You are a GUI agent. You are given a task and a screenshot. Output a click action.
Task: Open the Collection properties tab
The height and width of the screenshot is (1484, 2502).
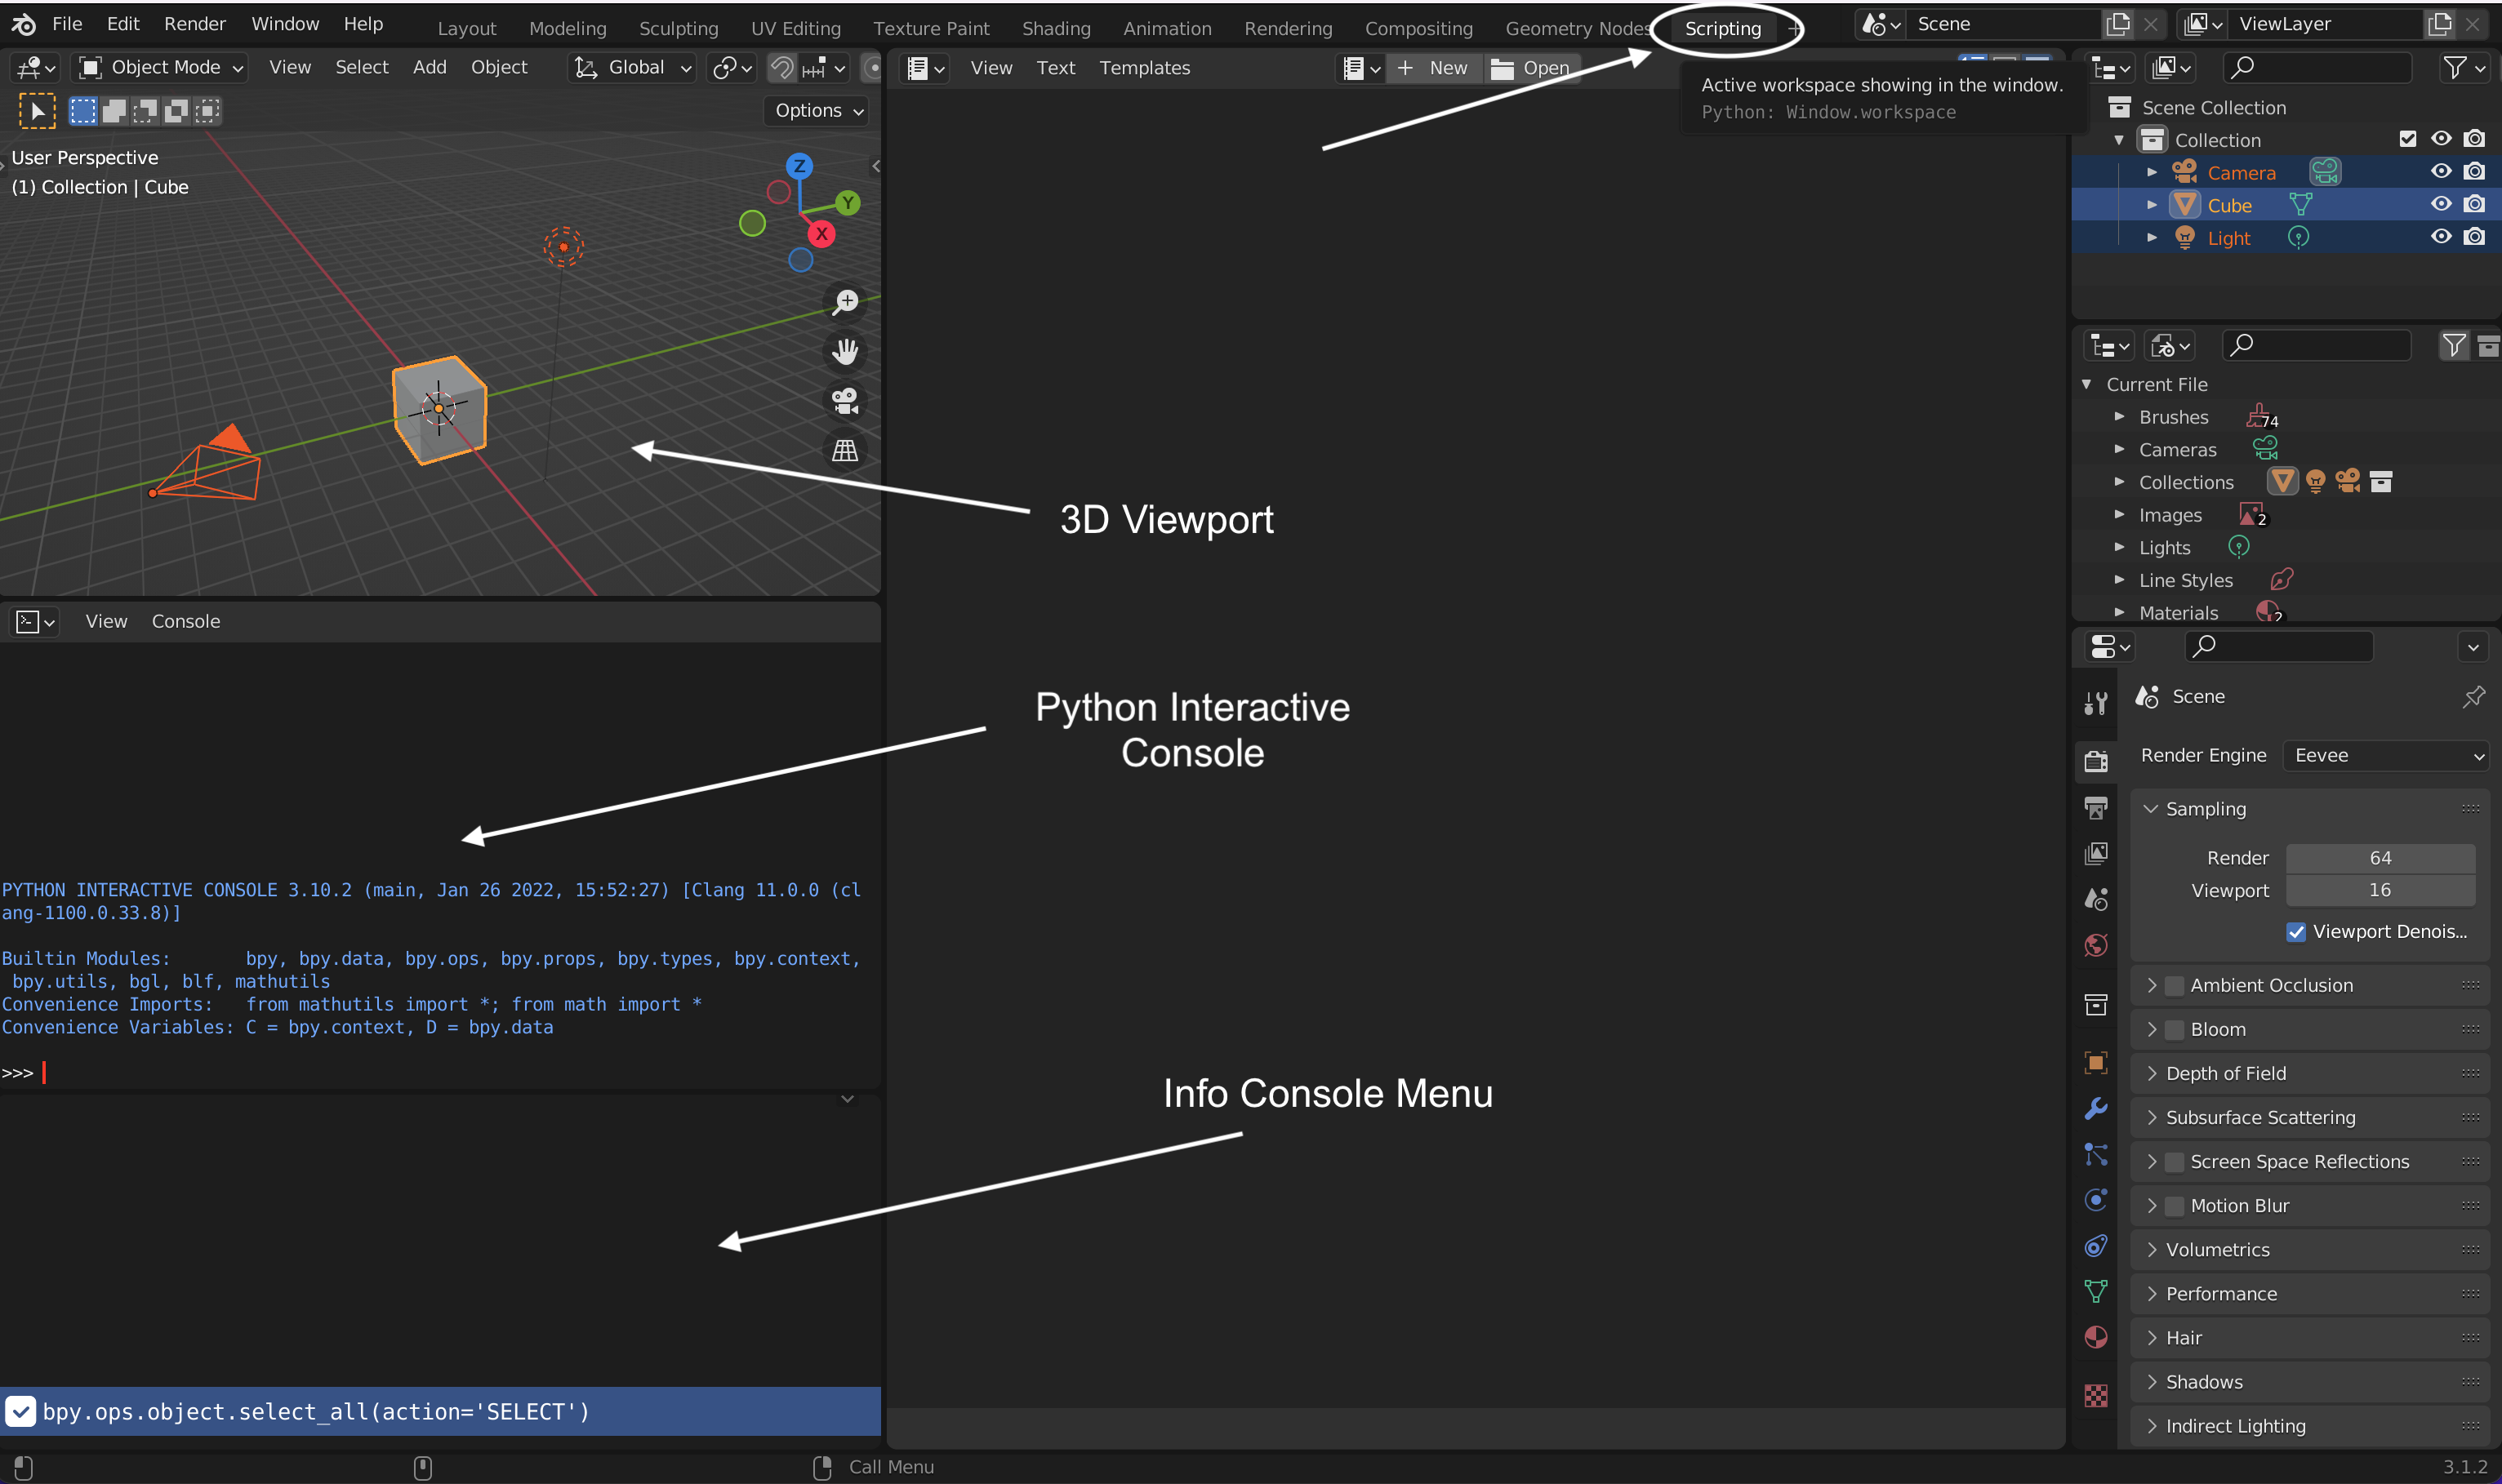click(x=2096, y=1004)
